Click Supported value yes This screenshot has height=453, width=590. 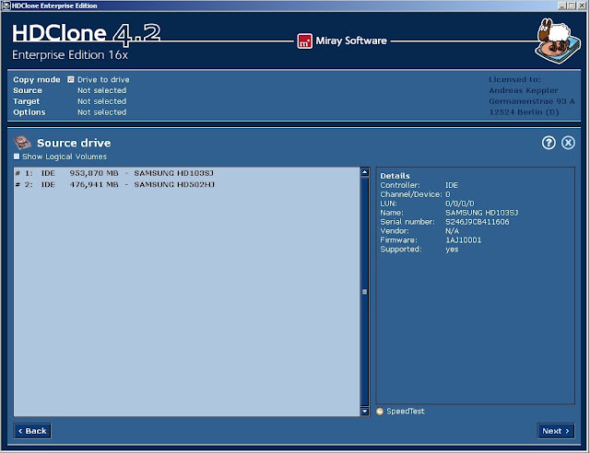coord(452,250)
